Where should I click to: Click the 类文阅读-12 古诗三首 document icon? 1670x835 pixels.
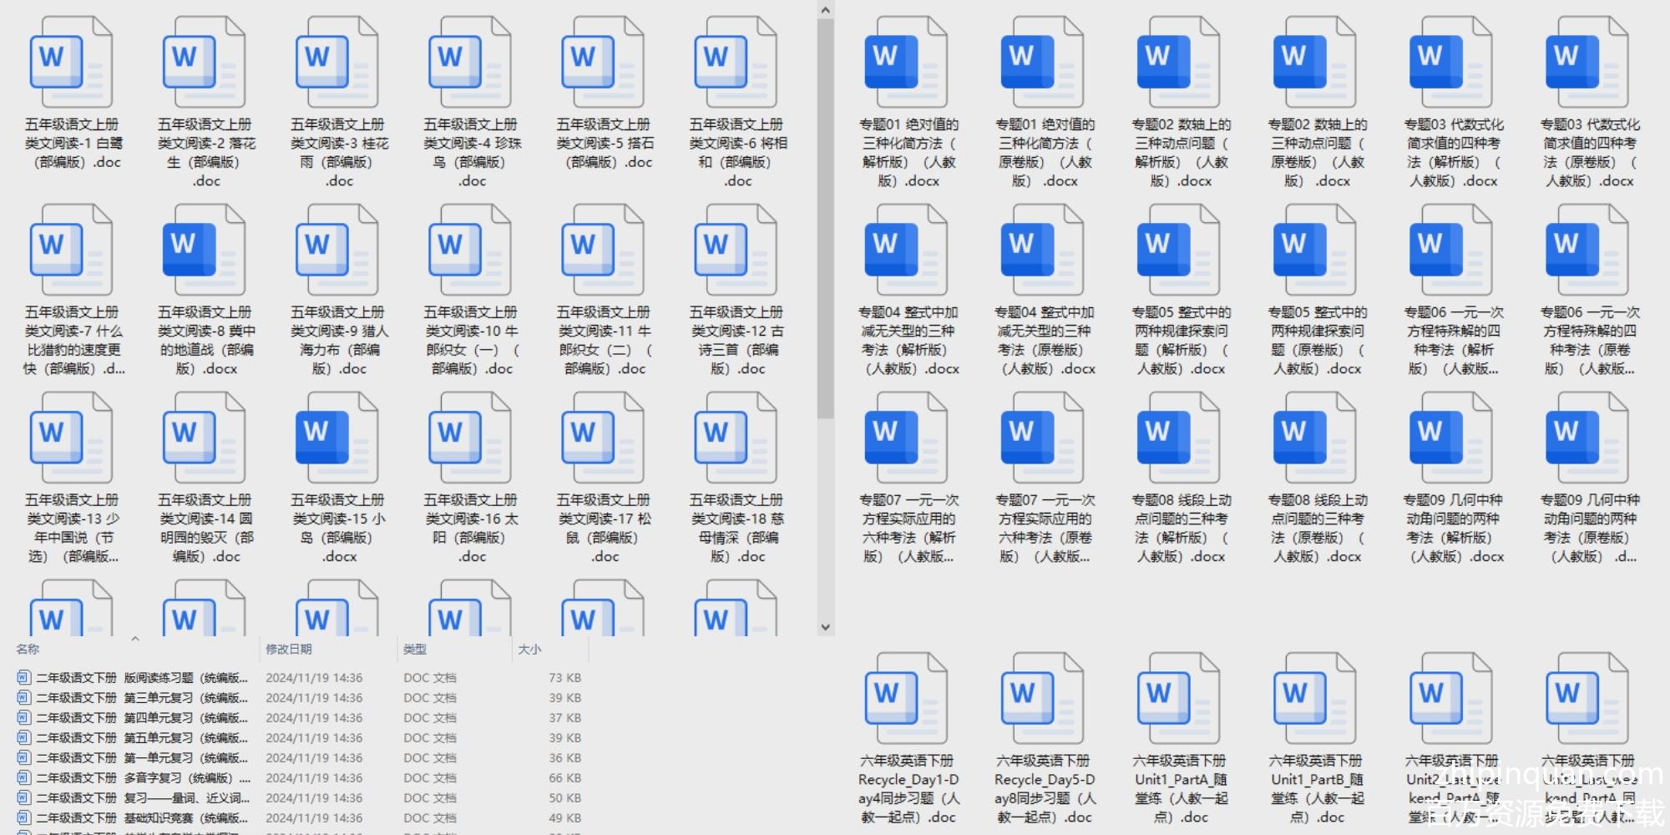pyautogui.click(x=736, y=250)
